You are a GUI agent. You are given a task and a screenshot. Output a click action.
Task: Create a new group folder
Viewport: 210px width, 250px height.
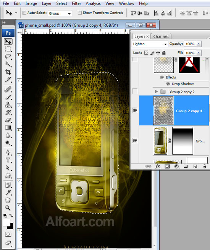coord(186,167)
